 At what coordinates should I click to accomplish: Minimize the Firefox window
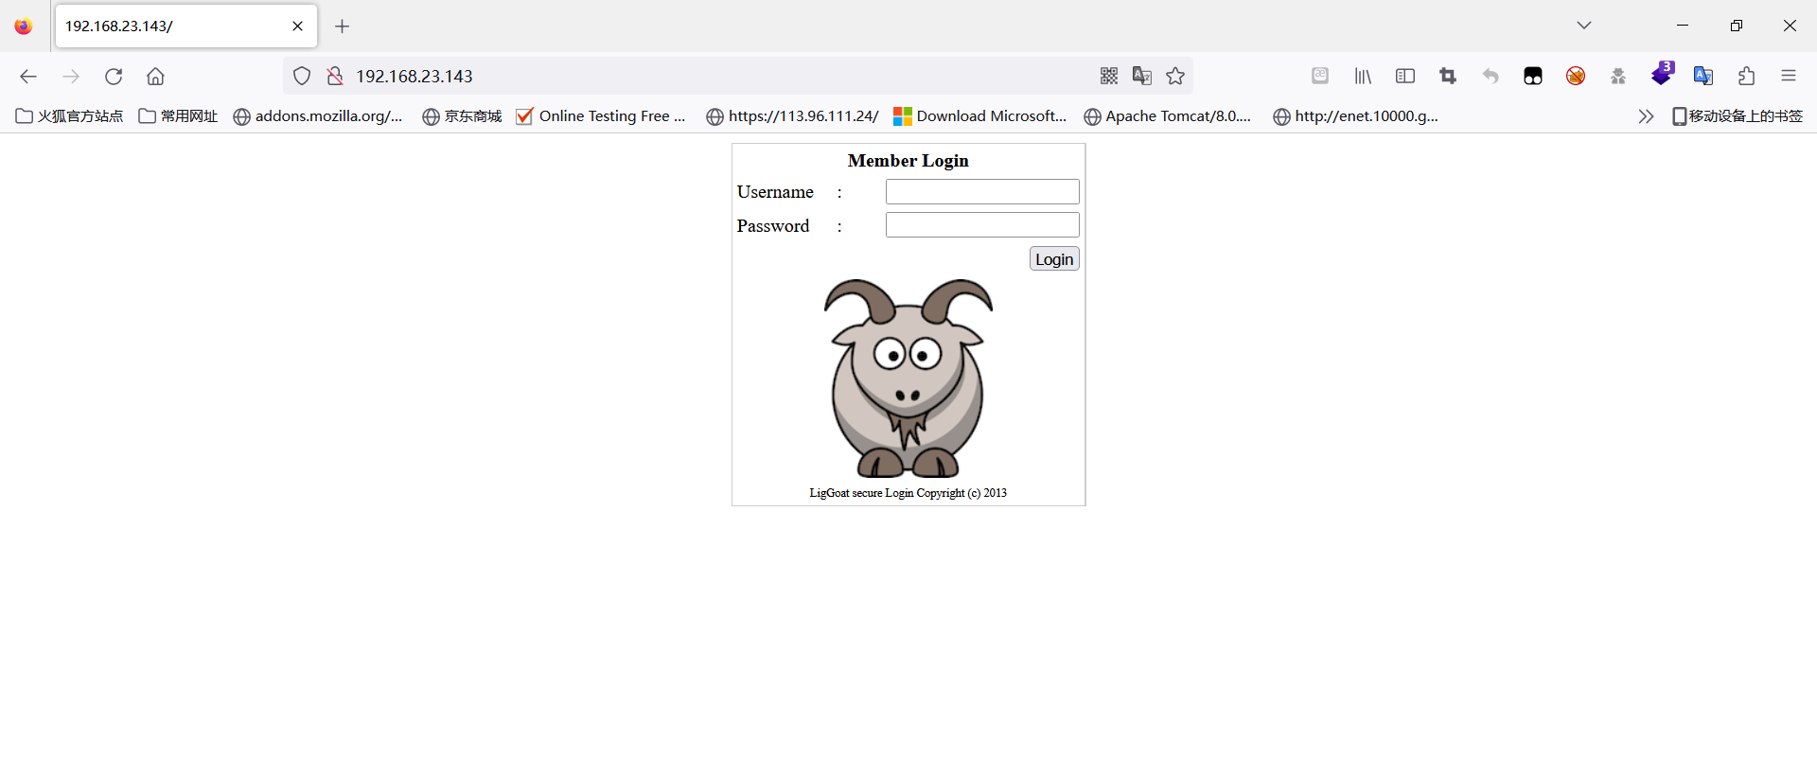pyautogui.click(x=1683, y=26)
